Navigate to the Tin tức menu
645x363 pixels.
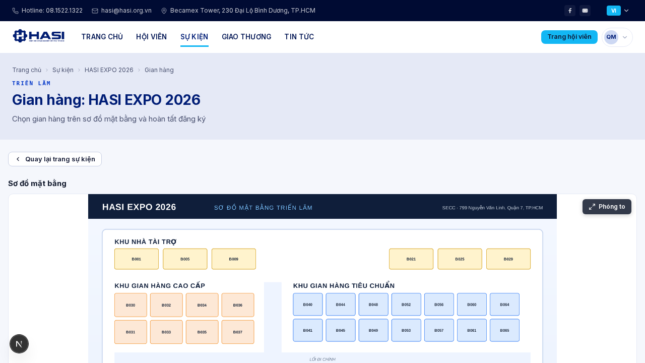pos(299,37)
